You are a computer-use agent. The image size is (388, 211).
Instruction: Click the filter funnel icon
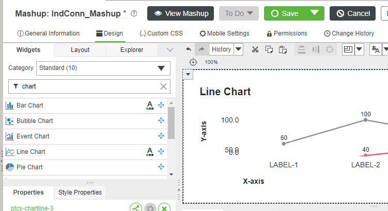tap(16, 86)
